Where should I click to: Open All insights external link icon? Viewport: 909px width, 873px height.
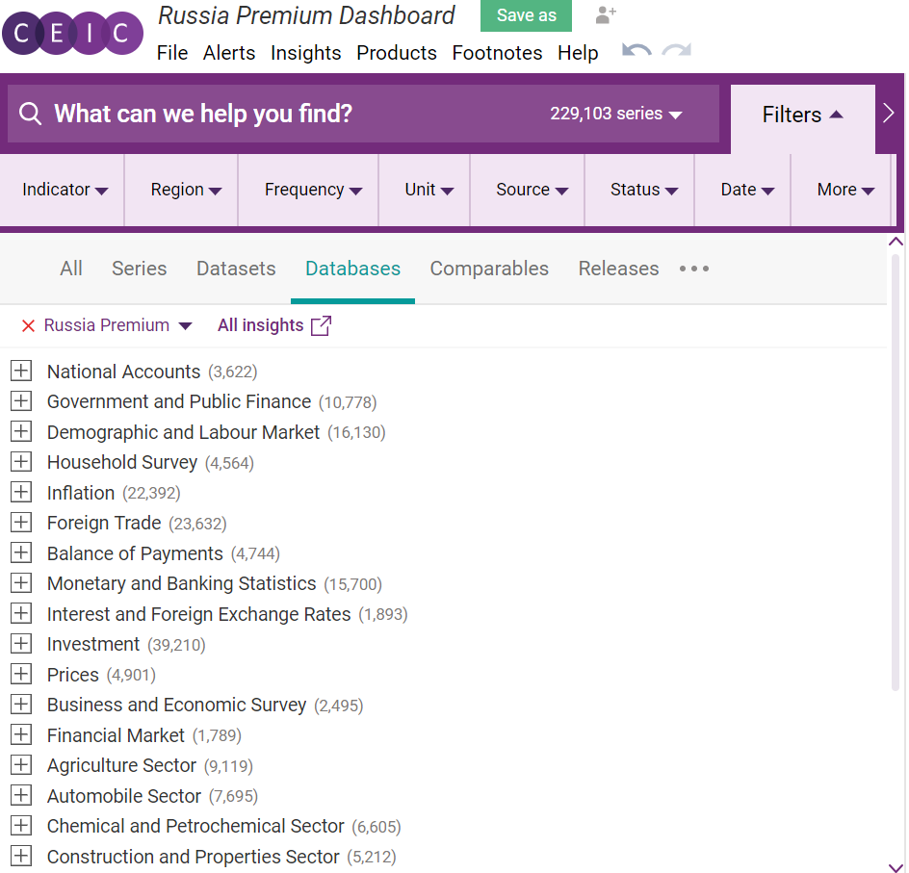(322, 325)
